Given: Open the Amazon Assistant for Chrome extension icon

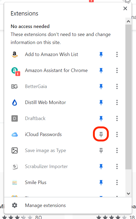Looking at the screenshot, I should (x=15, y=71).
